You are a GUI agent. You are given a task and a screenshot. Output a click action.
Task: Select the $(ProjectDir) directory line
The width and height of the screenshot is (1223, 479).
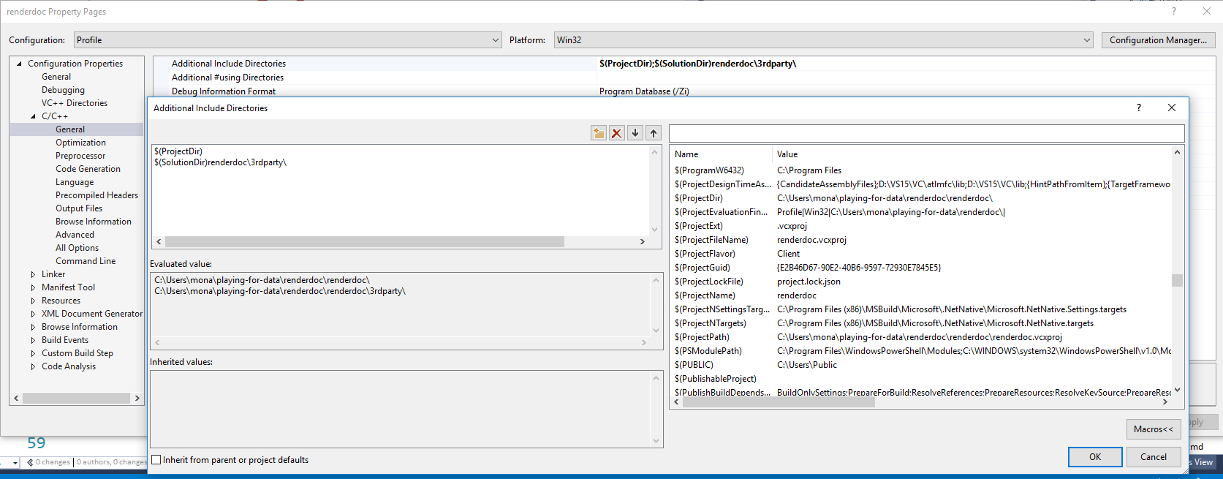(178, 151)
